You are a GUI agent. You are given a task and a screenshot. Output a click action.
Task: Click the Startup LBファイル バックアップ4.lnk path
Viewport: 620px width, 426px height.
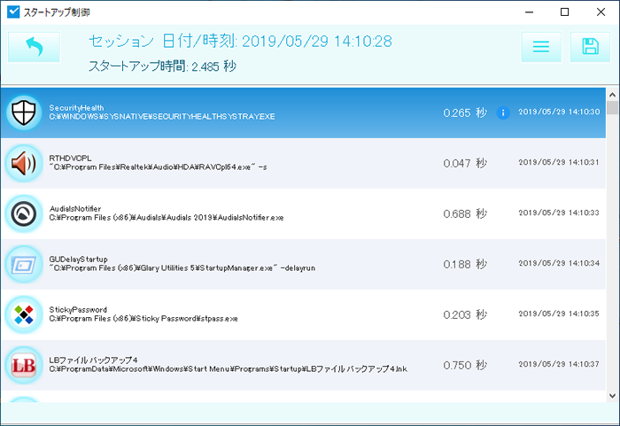point(229,369)
